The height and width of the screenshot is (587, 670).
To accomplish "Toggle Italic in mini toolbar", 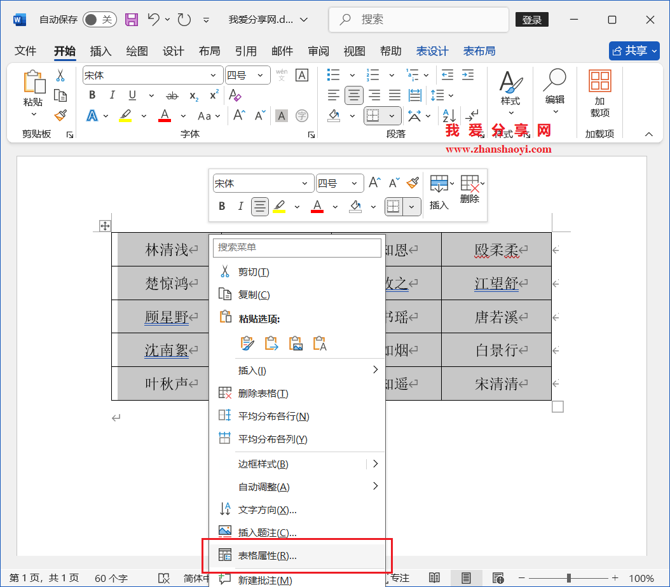I will click(x=240, y=207).
